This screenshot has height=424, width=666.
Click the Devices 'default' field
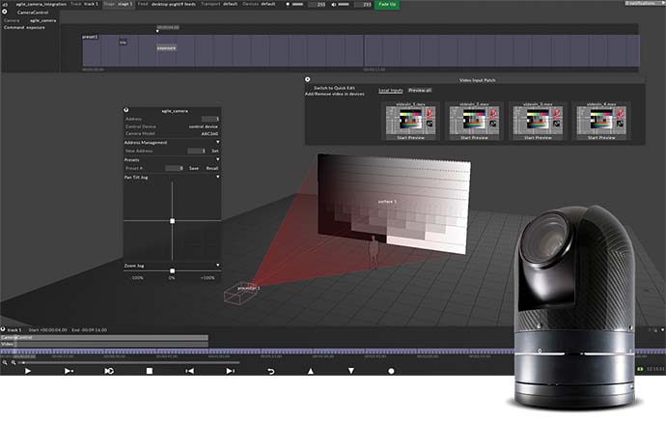pos(268,4)
